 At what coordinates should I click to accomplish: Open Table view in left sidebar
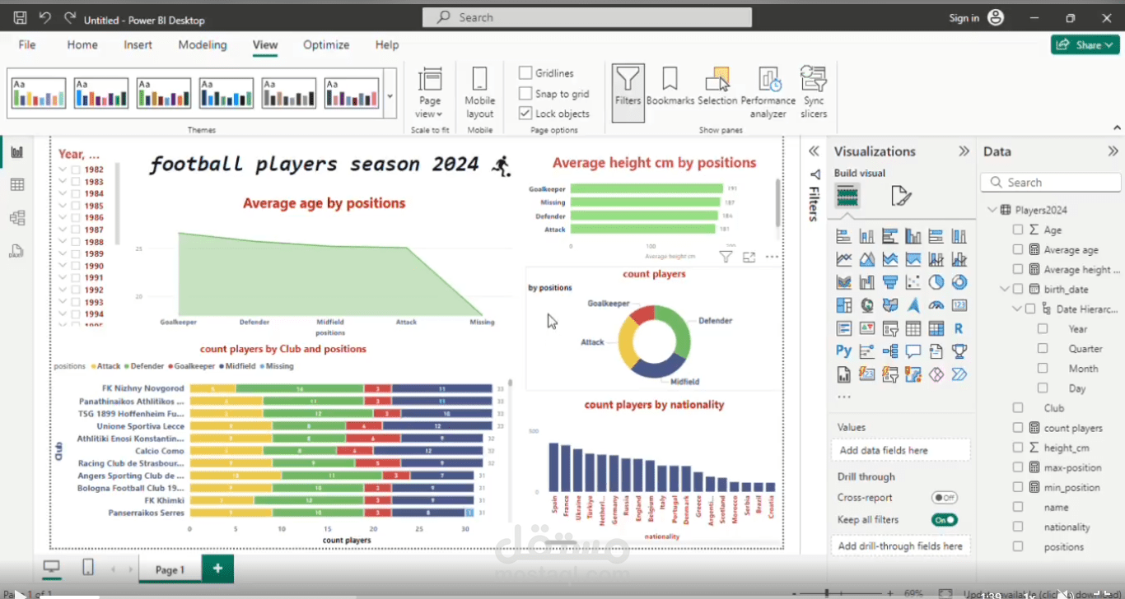click(16, 185)
